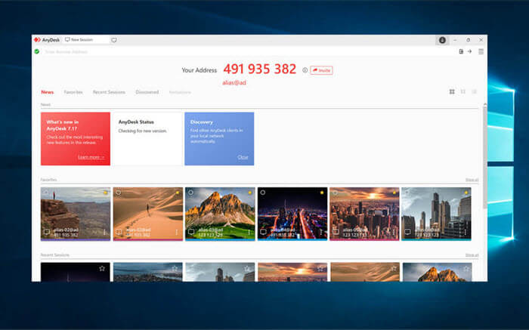Open three-dot menu on green mountain favorite card

pos(249,233)
